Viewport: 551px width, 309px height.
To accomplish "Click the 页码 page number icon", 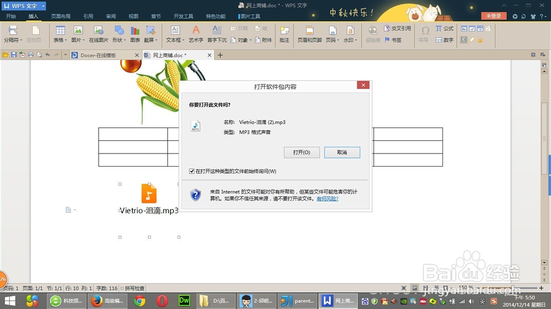I will click(332, 30).
